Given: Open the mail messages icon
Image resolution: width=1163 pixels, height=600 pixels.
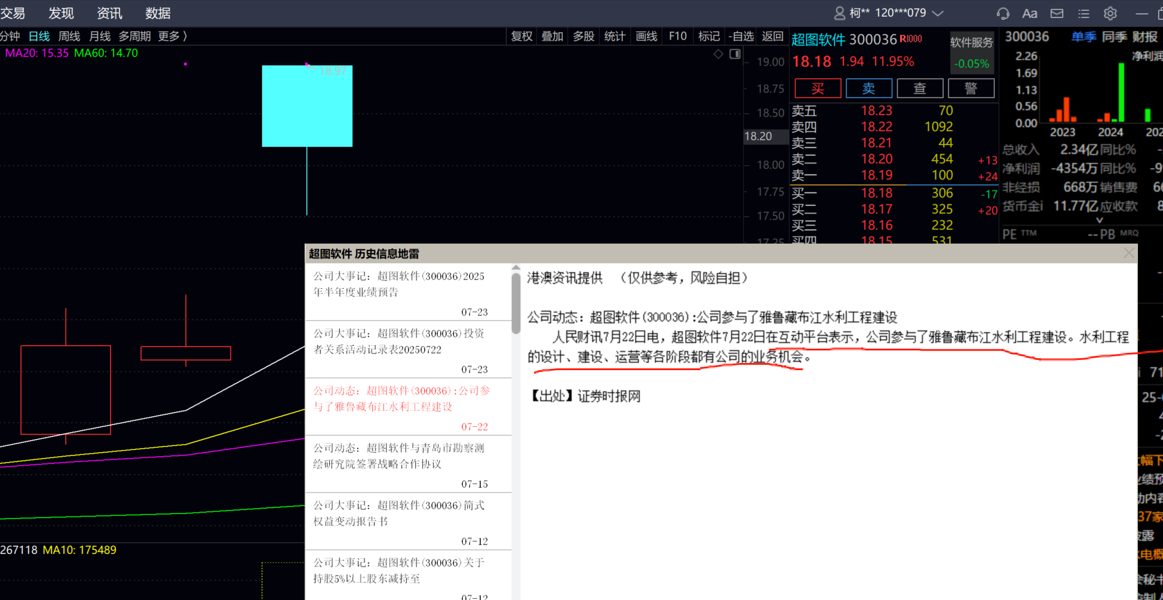Looking at the screenshot, I should tap(1057, 13).
